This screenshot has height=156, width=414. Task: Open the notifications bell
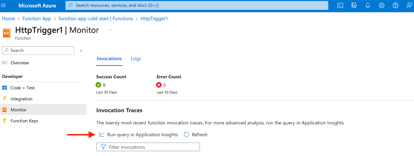tap(368, 5)
